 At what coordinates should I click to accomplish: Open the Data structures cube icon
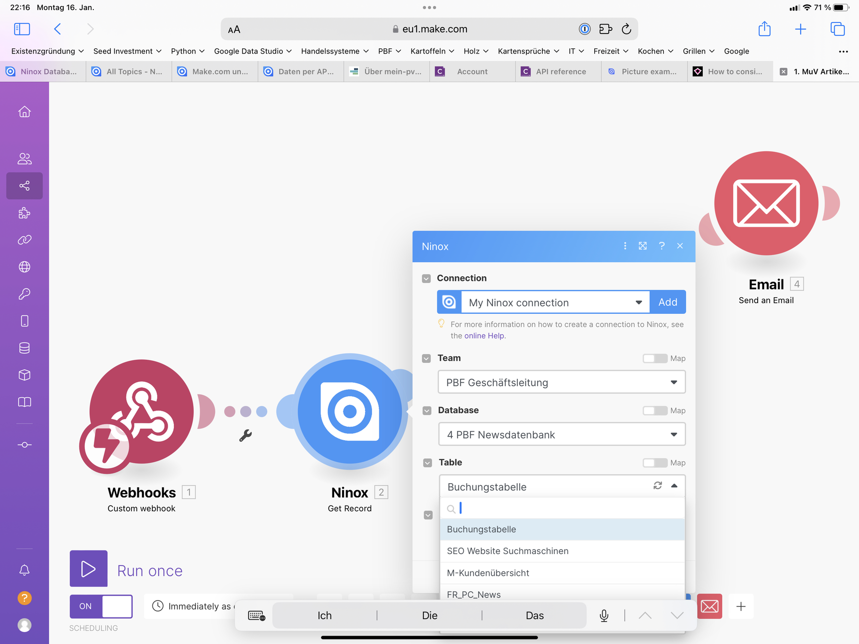click(x=24, y=375)
